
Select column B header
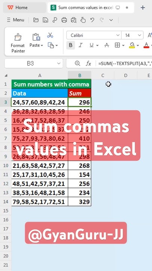pos(80,76)
